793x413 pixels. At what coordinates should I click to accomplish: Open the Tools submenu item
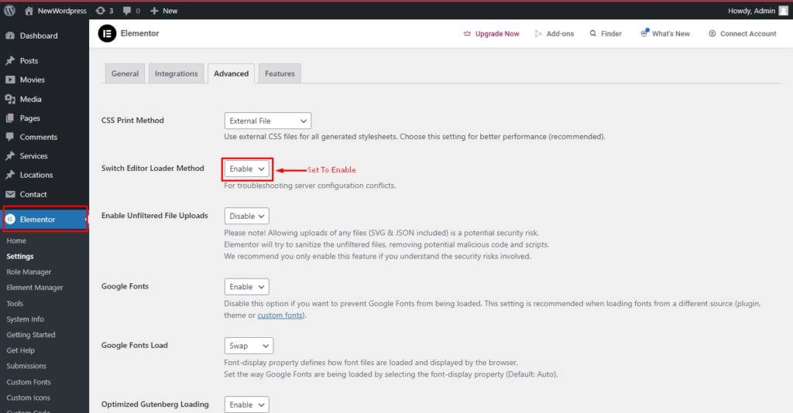(15, 303)
